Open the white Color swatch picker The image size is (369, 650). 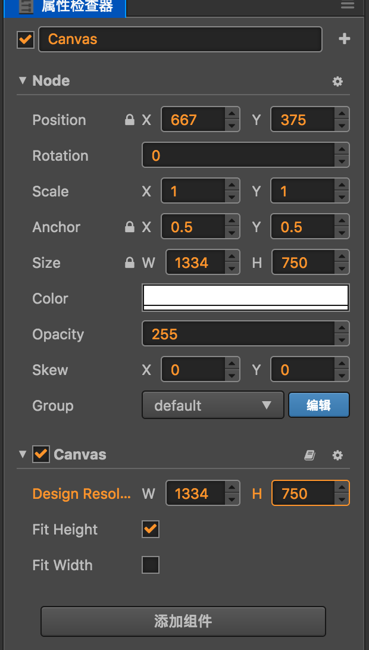click(x=245, y=298)
